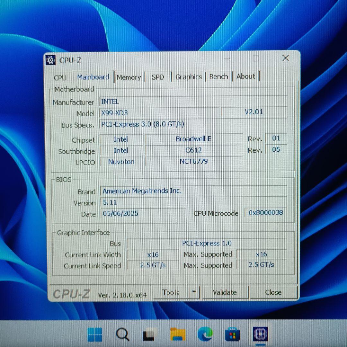Show the About tab

click(246, 76)
